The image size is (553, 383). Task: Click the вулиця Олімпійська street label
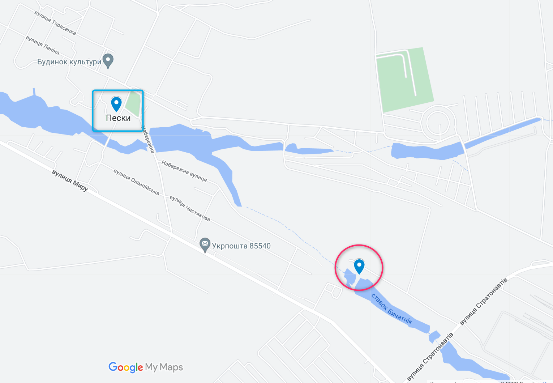pyautogui.click(x=136, y=182)
